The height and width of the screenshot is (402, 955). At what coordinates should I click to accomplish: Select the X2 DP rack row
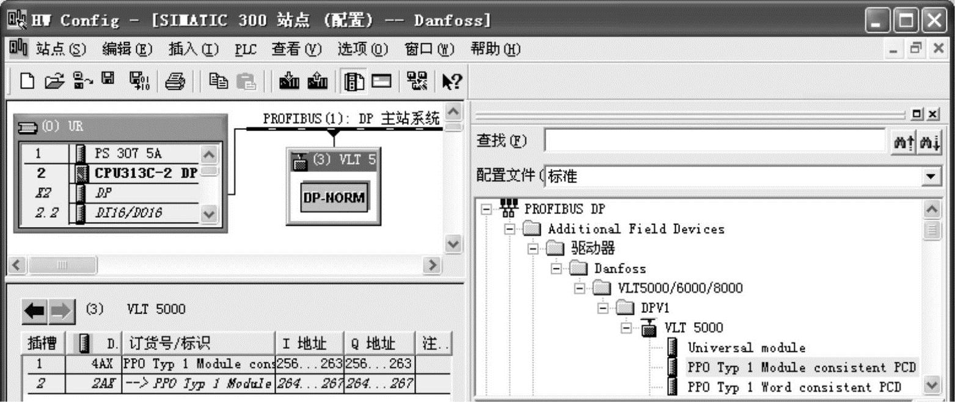(110, 193)
